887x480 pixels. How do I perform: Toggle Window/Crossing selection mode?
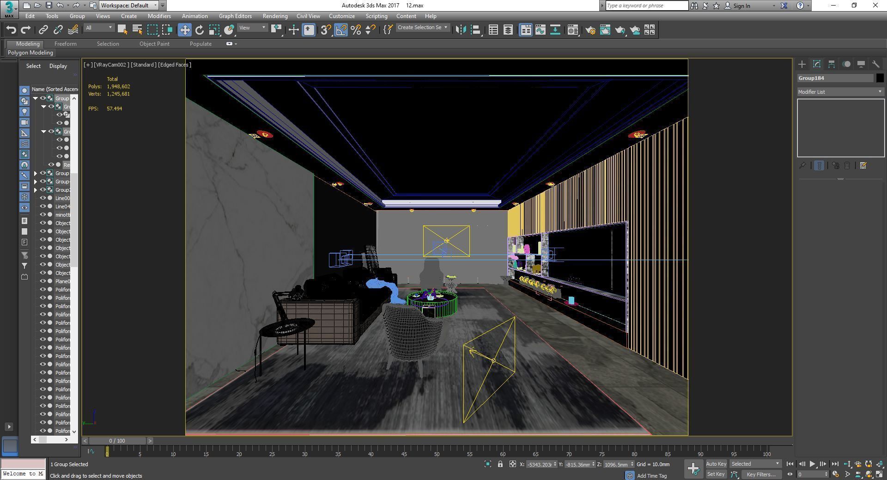[x=167, y=30]
